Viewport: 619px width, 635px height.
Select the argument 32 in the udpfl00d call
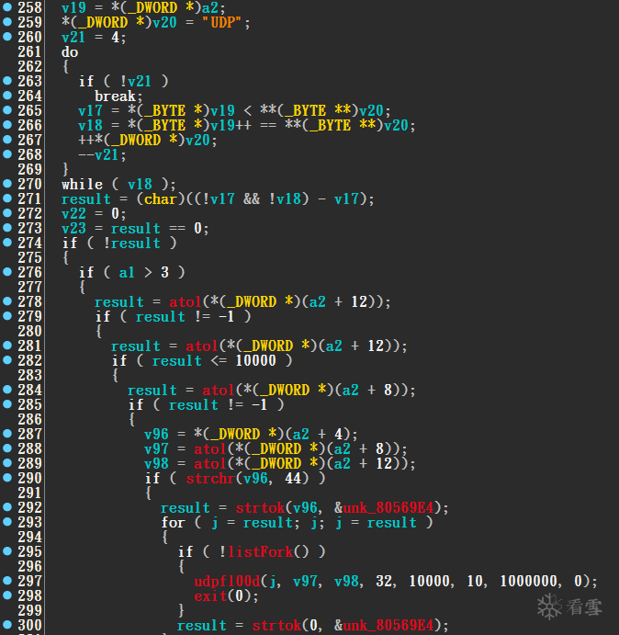pos(384,581)
